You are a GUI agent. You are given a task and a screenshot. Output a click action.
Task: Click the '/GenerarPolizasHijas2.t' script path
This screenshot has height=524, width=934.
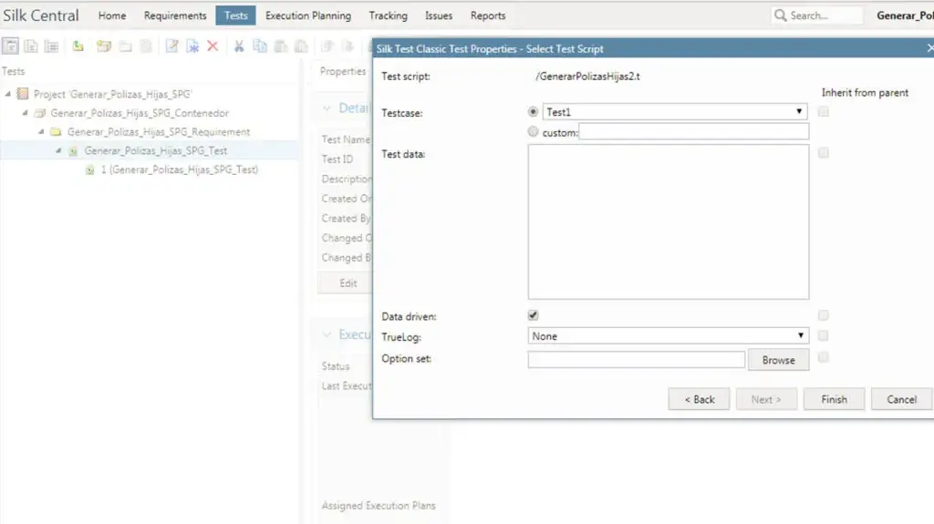587,77
